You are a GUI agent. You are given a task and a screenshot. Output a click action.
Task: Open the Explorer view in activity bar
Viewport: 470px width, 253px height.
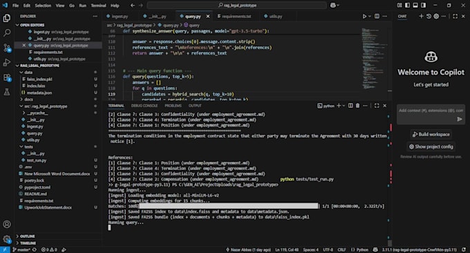[x=7, y=18]
